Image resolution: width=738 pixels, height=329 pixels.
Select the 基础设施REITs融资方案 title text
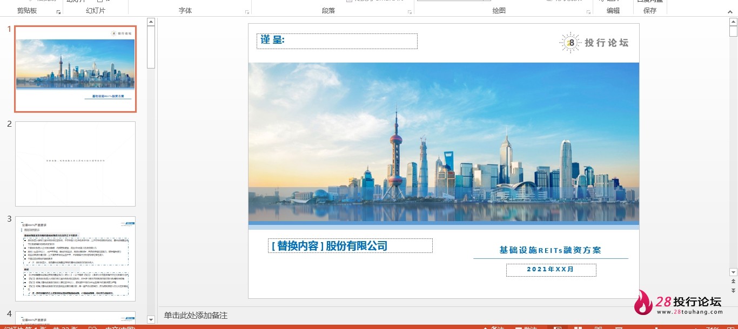pyautogui.click(x=551, y=250)
